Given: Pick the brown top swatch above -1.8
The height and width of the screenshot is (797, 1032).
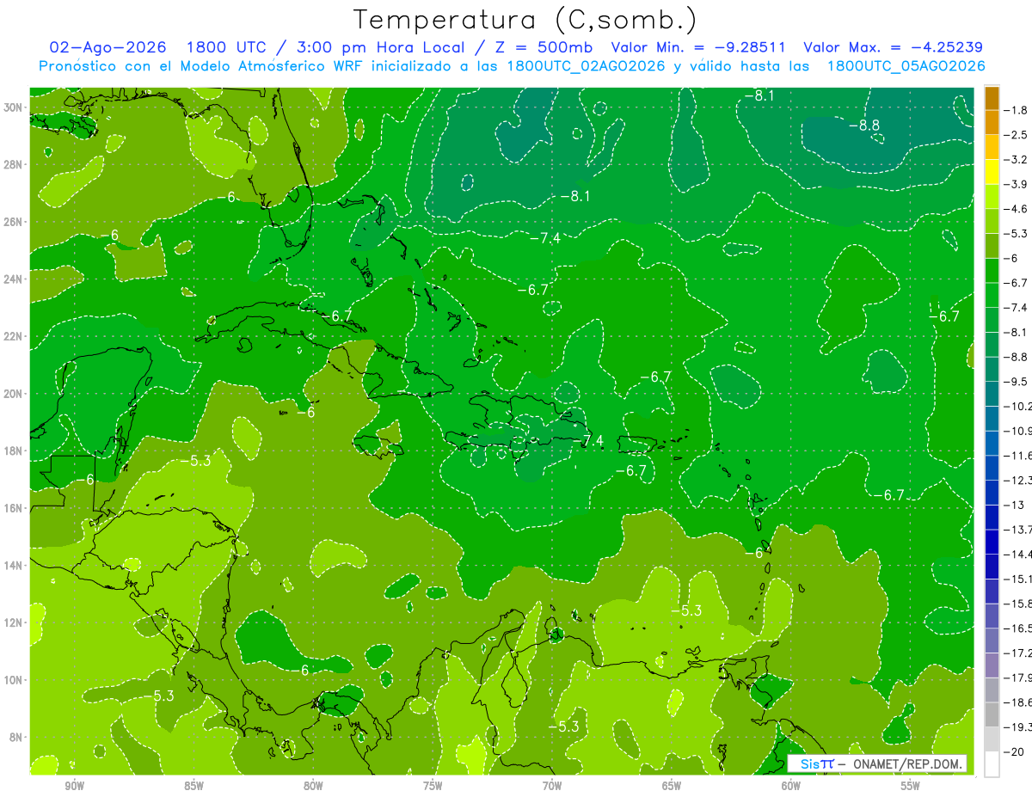Looking at the screenshot, I should tap(992, 98).
